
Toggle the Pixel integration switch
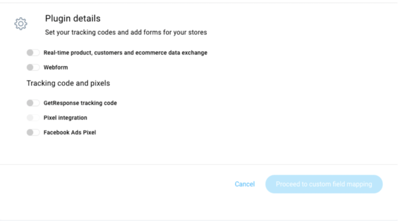pos(33,118)
